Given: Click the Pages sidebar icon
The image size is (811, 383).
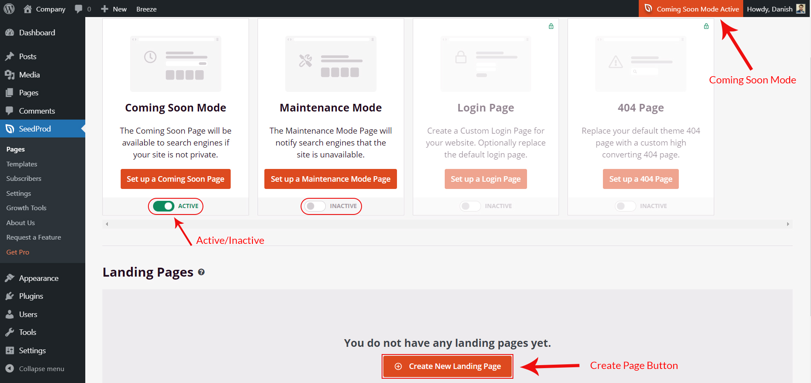Looking at the screenshot, I should point(9,92).
